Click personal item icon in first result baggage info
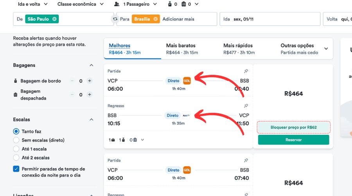 113,140
